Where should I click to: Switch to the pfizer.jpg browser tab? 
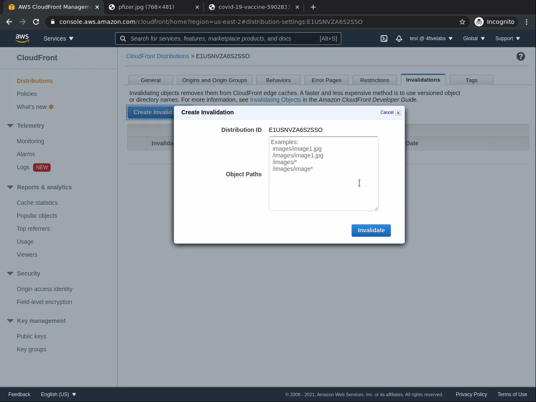(153, 7)
